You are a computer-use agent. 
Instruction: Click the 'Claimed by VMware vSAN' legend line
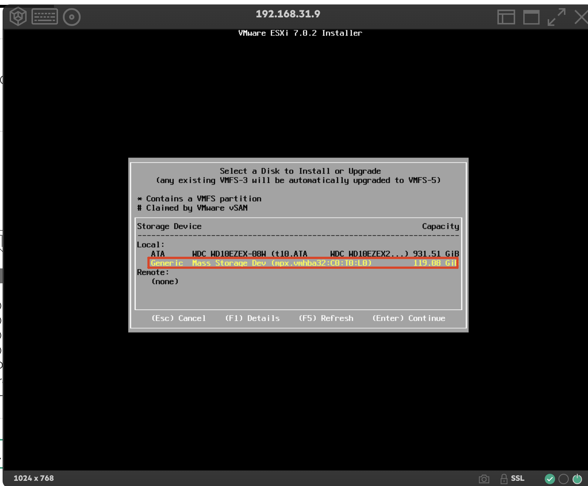[x=192, y=208]
